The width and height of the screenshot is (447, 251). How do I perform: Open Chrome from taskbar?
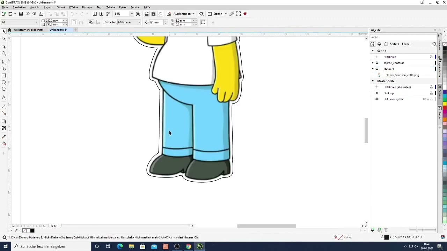[188, 246]
